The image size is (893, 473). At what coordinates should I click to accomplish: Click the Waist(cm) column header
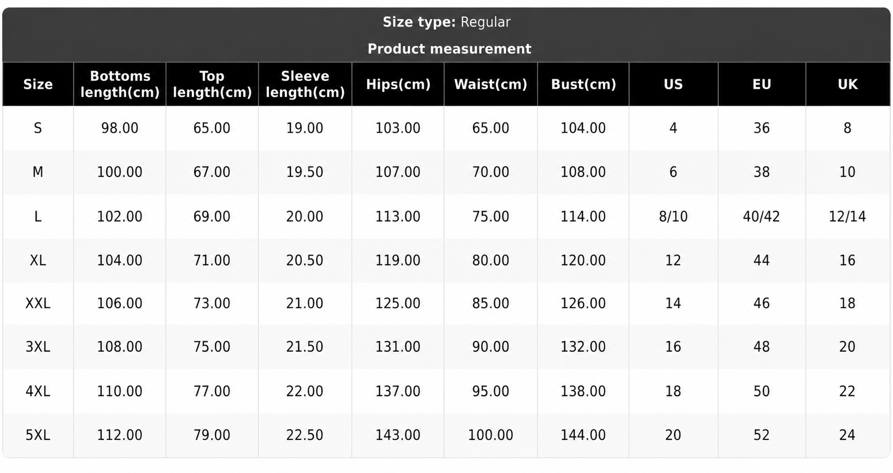click(x=491, y=84)
